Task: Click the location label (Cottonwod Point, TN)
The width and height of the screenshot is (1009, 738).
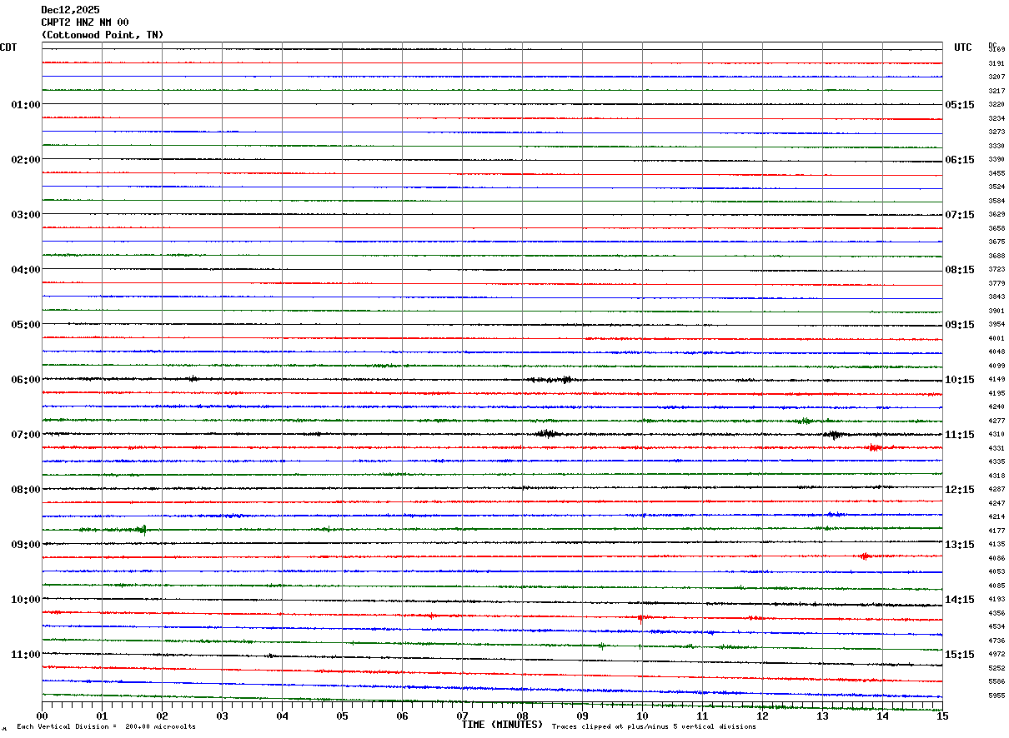Action: [103, 35]
